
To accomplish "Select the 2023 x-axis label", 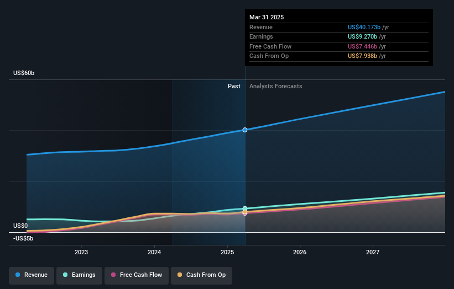I will [81, 252].
